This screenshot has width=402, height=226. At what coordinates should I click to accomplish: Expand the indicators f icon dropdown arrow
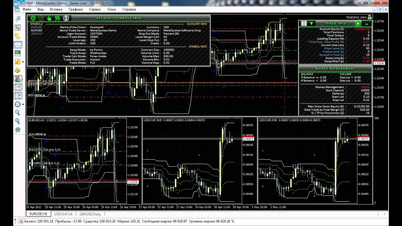23,62
